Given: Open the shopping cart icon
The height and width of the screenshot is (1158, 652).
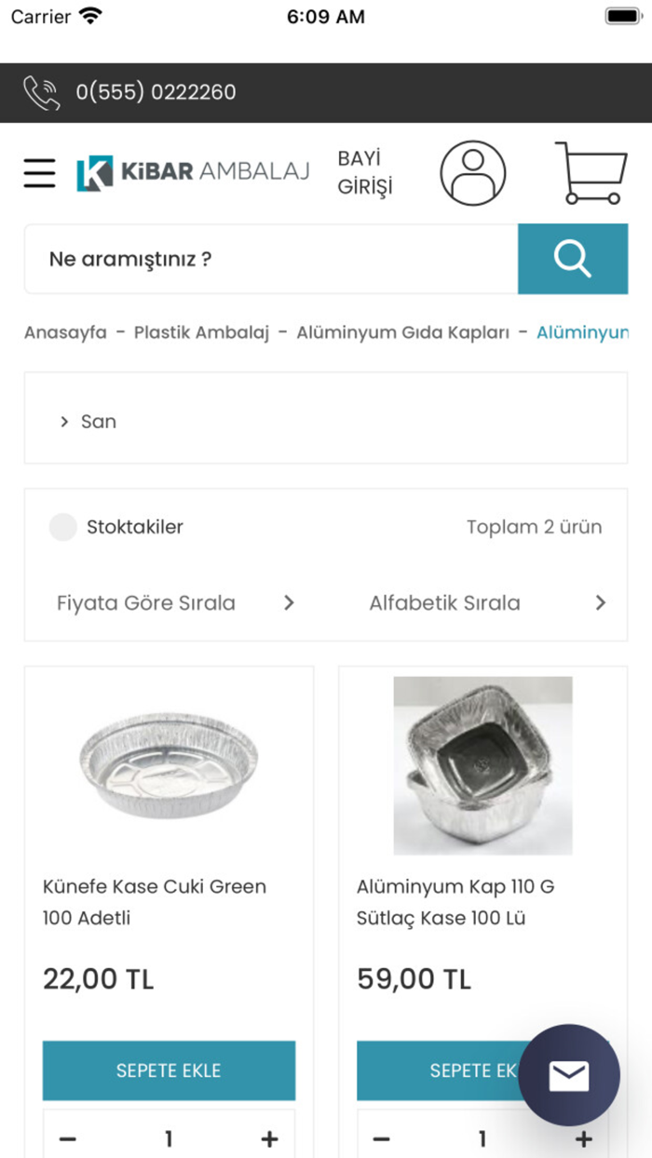Looking at the screenshot, I should [591, 173].
